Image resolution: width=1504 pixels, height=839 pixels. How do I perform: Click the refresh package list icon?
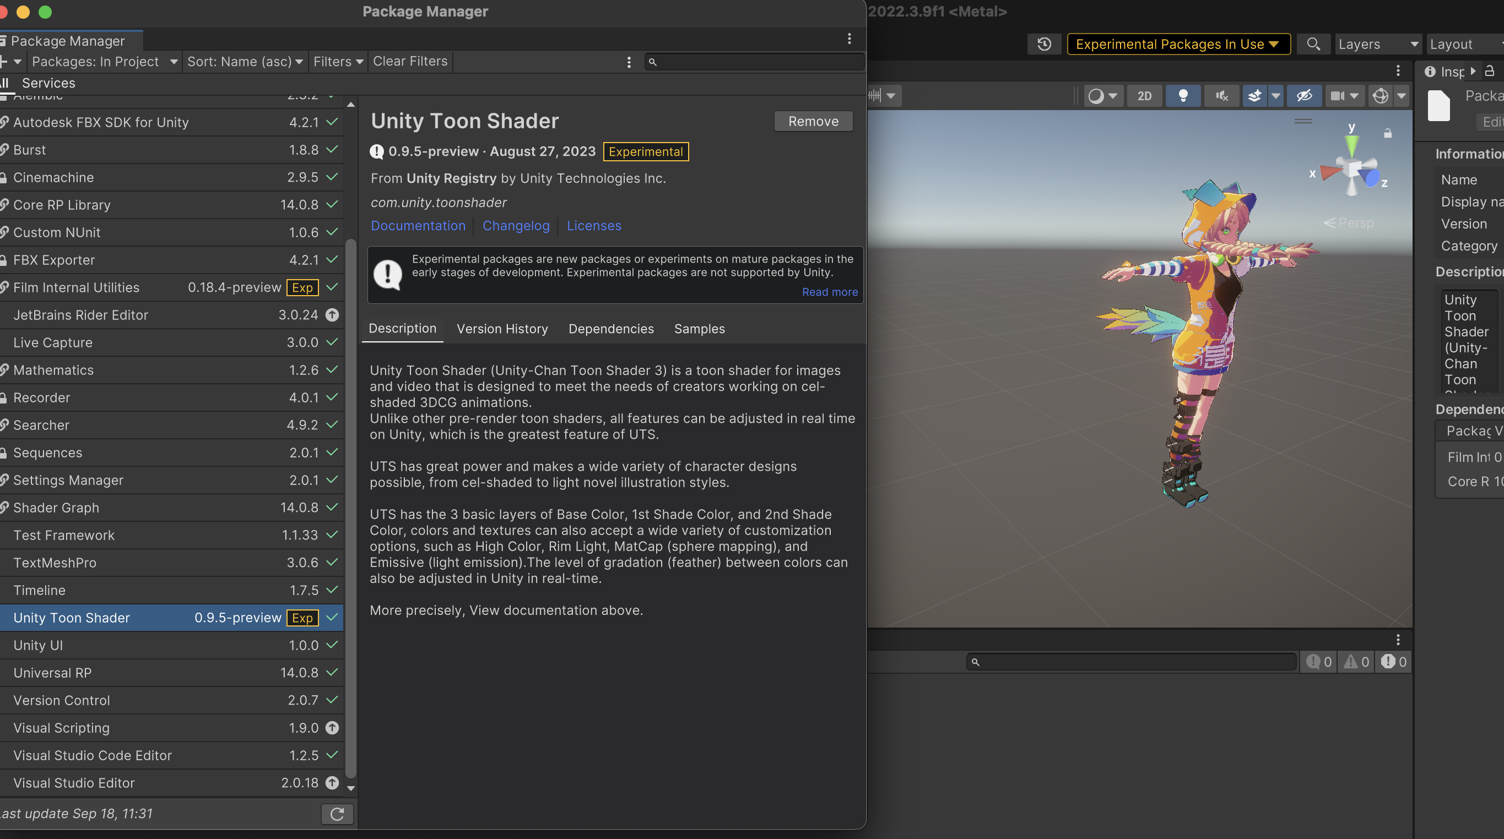pos(337,814)
